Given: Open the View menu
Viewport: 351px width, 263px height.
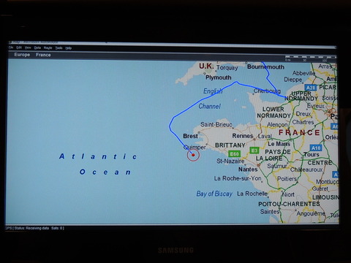Looking at the screenshot, I should point(28,47).
